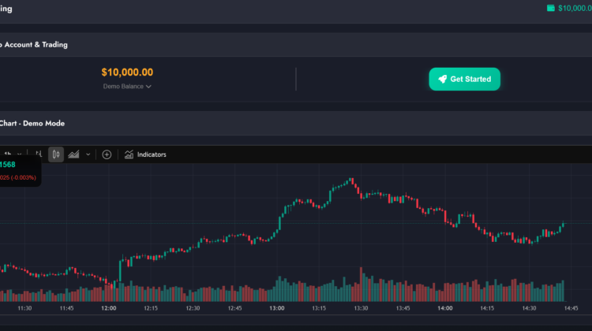Click the 11:30 label on time axis
The width and height of the screenshot is (592, 331).
click(x=24, y=308)
